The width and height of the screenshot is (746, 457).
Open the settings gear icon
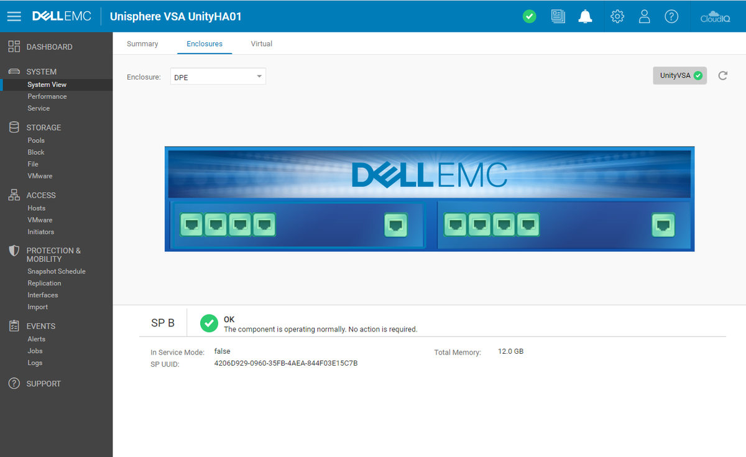(x=617, y=17)
